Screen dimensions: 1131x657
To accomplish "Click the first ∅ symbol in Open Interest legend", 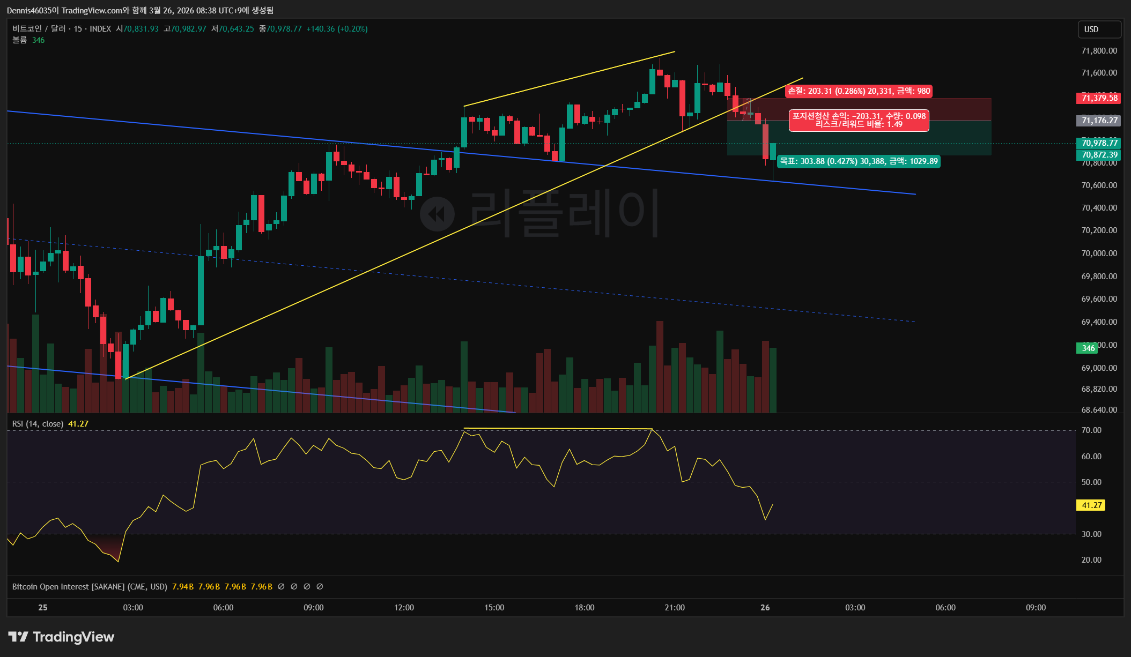I will pyautogui.click(x=281, y=587).
